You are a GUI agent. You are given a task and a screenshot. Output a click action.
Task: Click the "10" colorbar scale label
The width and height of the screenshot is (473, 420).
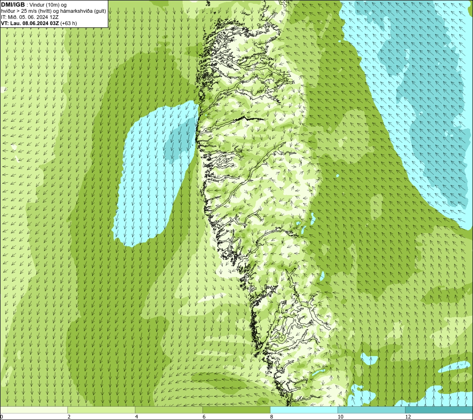pyautogui.click(x=340, y=417)
